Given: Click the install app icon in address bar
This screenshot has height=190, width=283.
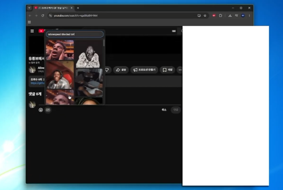Looking at the screenshot, I should [199, 16].
